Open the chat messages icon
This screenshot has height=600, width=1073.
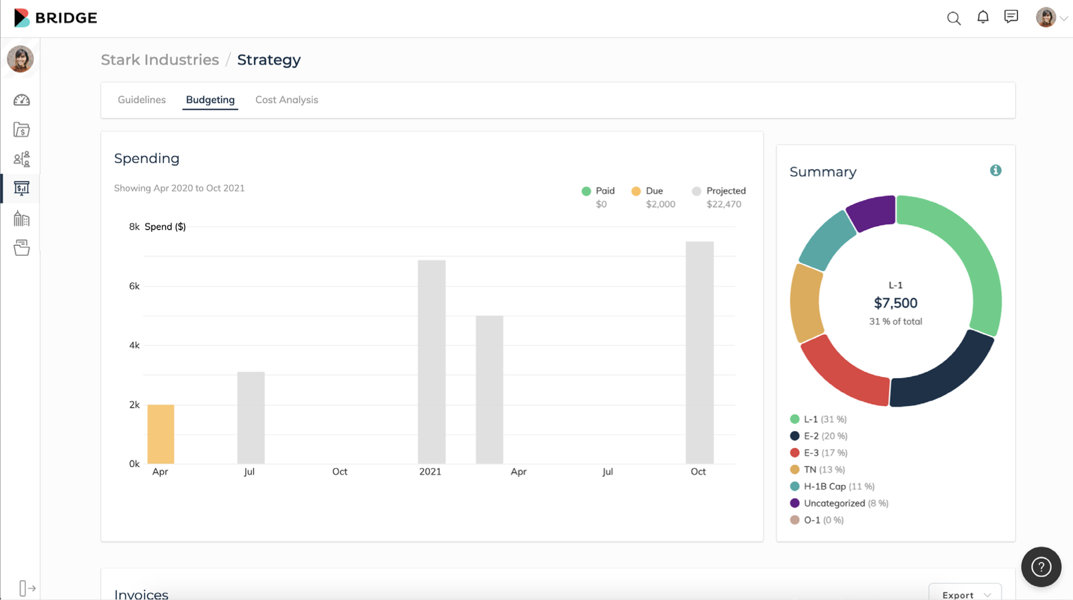tap(1012, 17)
